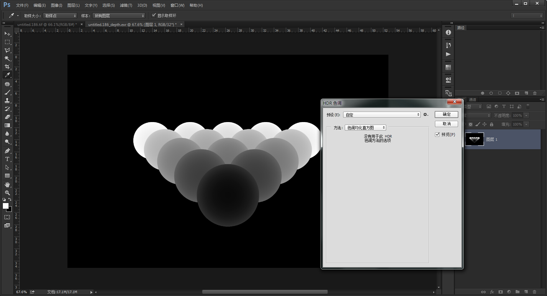This screenshot has width=547, height=296.
Task: Click the 取消 button in HDR dialog
Action: (446, 124)
